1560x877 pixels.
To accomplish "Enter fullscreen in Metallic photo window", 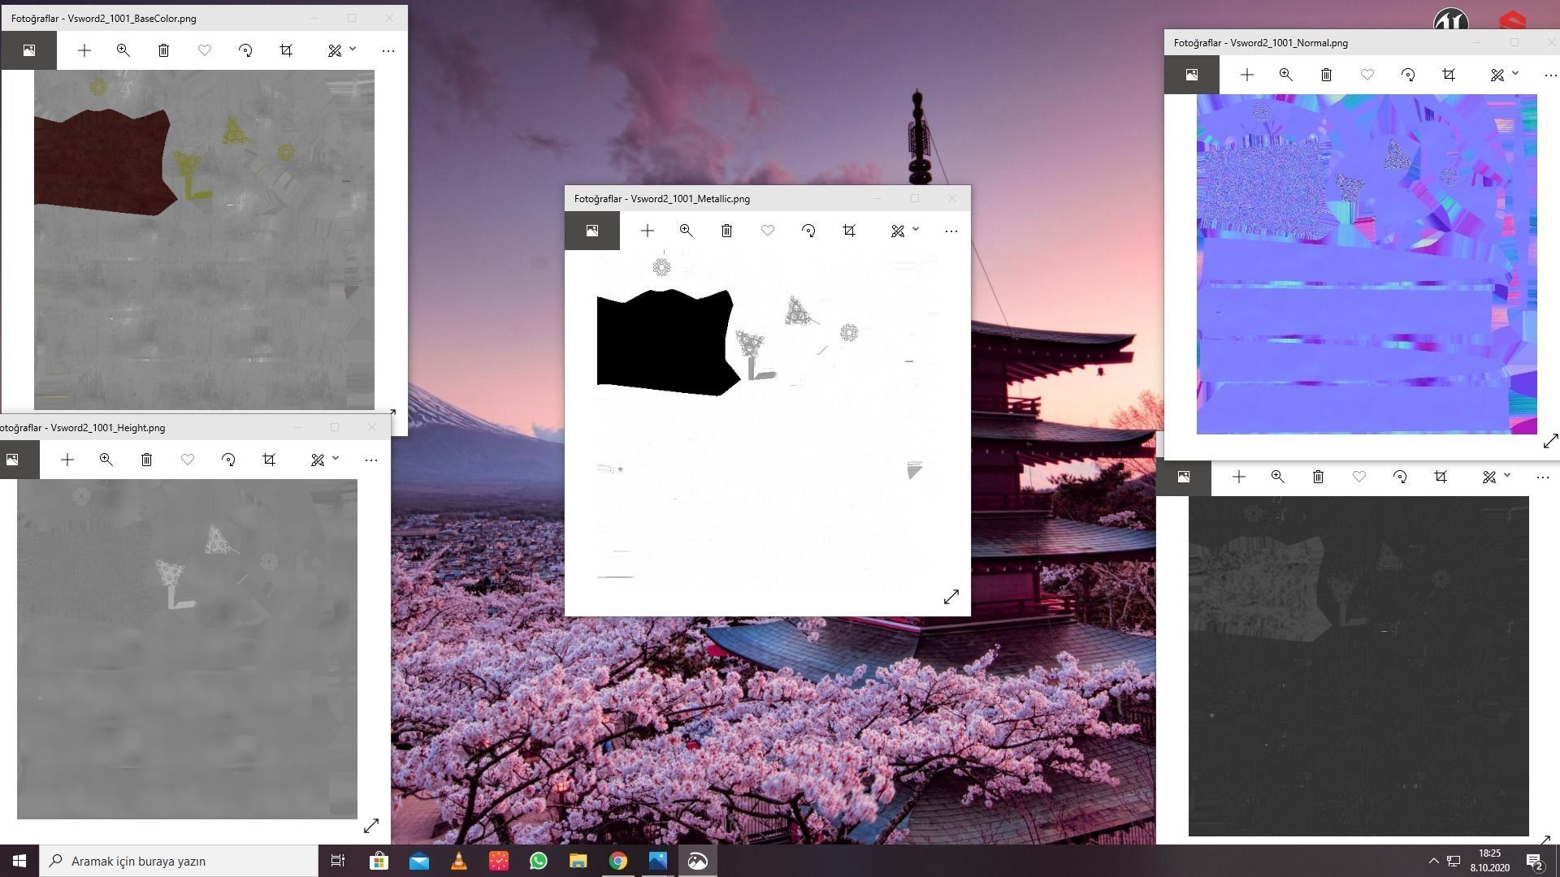I will [951, 597].
